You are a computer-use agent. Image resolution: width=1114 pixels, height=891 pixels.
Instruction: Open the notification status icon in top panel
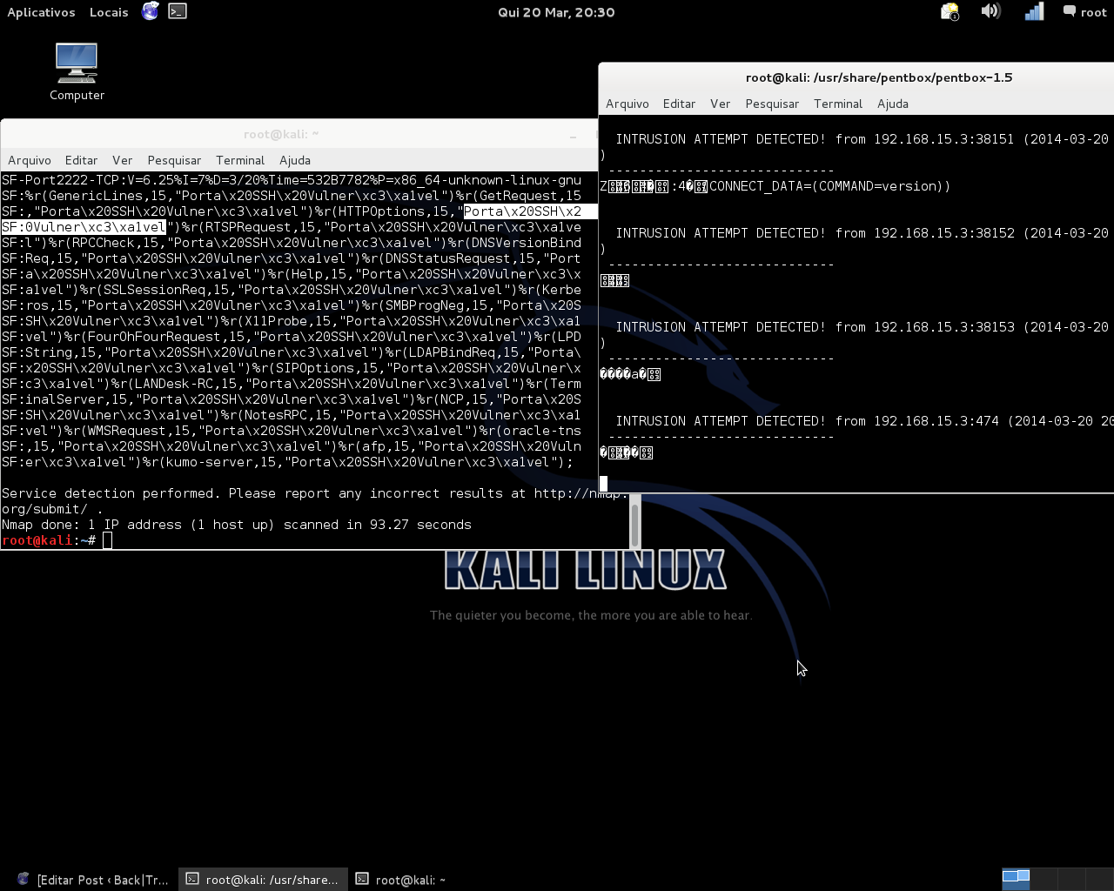[x=950, y=11]
